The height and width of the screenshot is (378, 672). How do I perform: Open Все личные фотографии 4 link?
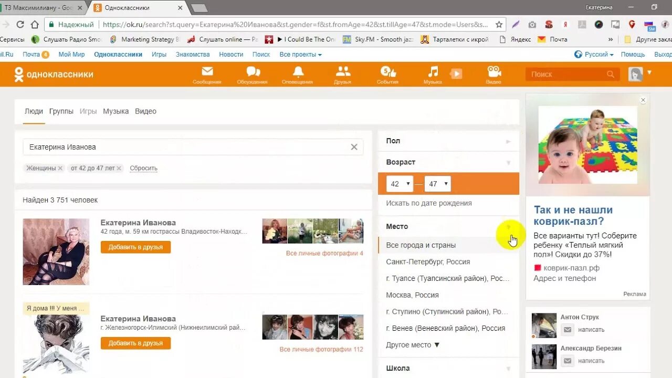(x=324, y=253)
